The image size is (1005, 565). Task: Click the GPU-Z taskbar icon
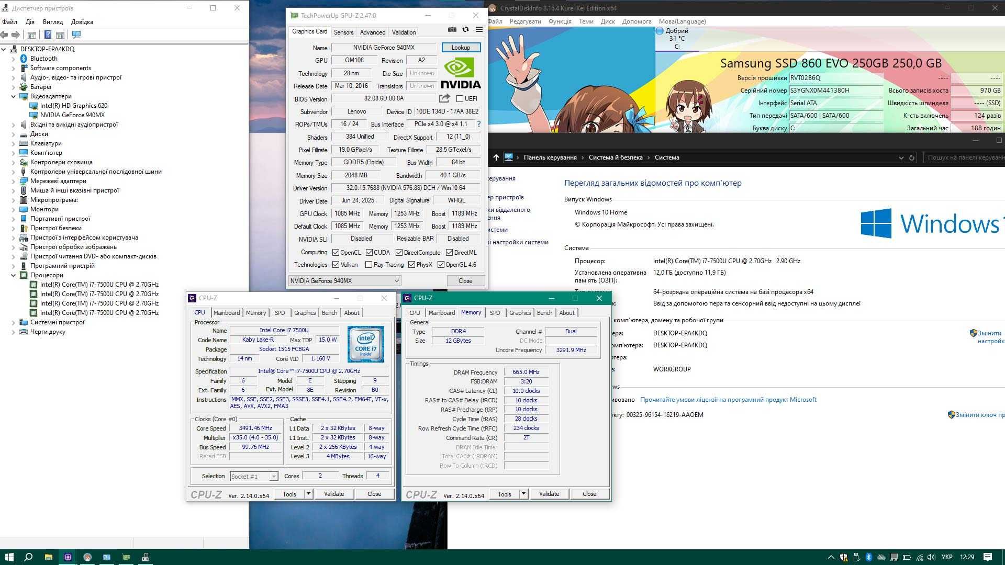pos(126,557)
